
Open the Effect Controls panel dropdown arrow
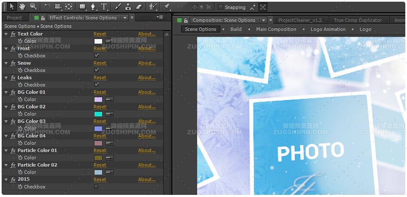click(125, 18)
